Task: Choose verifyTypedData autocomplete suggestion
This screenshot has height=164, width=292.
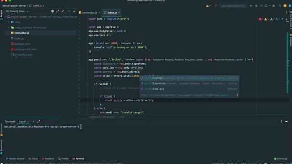Action: [x=189, y=83]
